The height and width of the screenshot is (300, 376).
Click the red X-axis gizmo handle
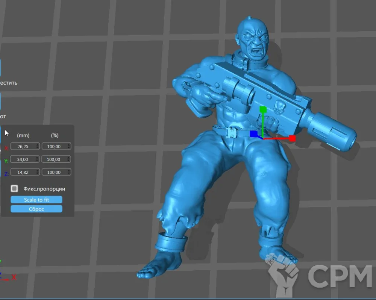click(x=292, y=138)
